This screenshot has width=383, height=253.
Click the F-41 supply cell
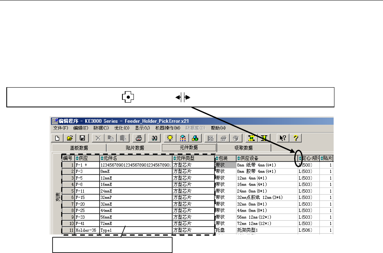coord(87,223)
